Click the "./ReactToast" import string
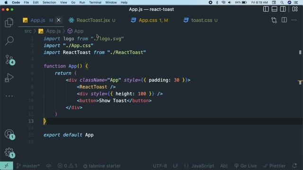The width and height of the screenshot is (303, 170). point(126,52)
